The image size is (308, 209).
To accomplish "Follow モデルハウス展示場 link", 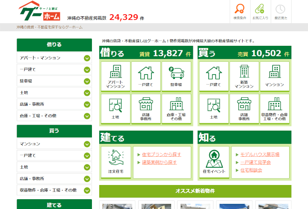I will click(x=260, y=155).
